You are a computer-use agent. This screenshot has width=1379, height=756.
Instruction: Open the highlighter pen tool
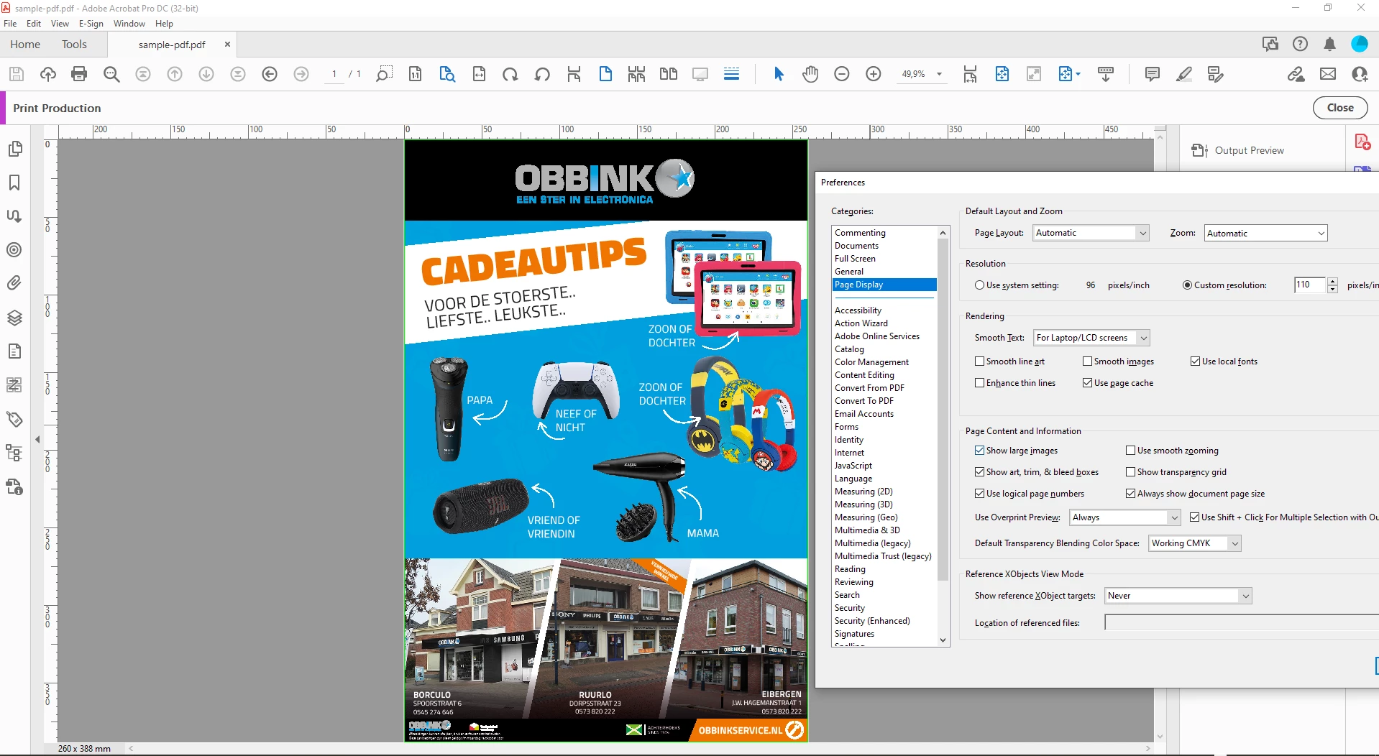point(1184,74)
